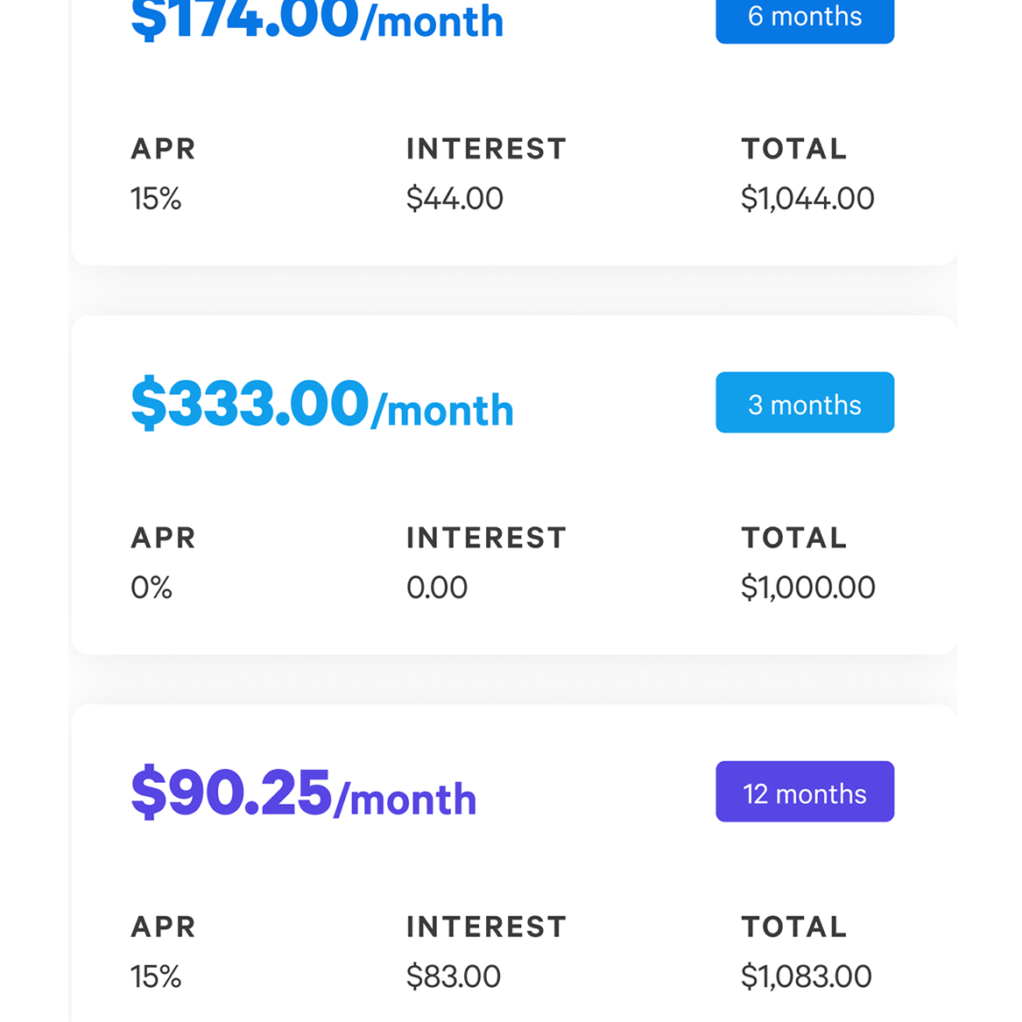The width and height of the screenshot is (1022, 1022).
Task: Select the $44.00 interest amount
Action: point(455,198)
